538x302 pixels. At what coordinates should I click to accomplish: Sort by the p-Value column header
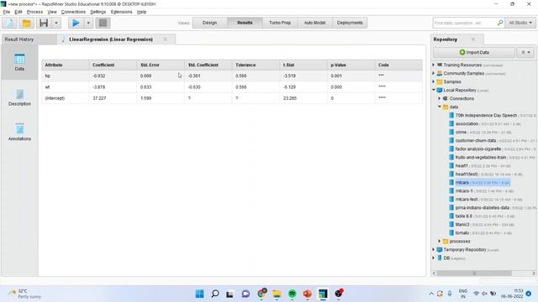pos(351,65)
